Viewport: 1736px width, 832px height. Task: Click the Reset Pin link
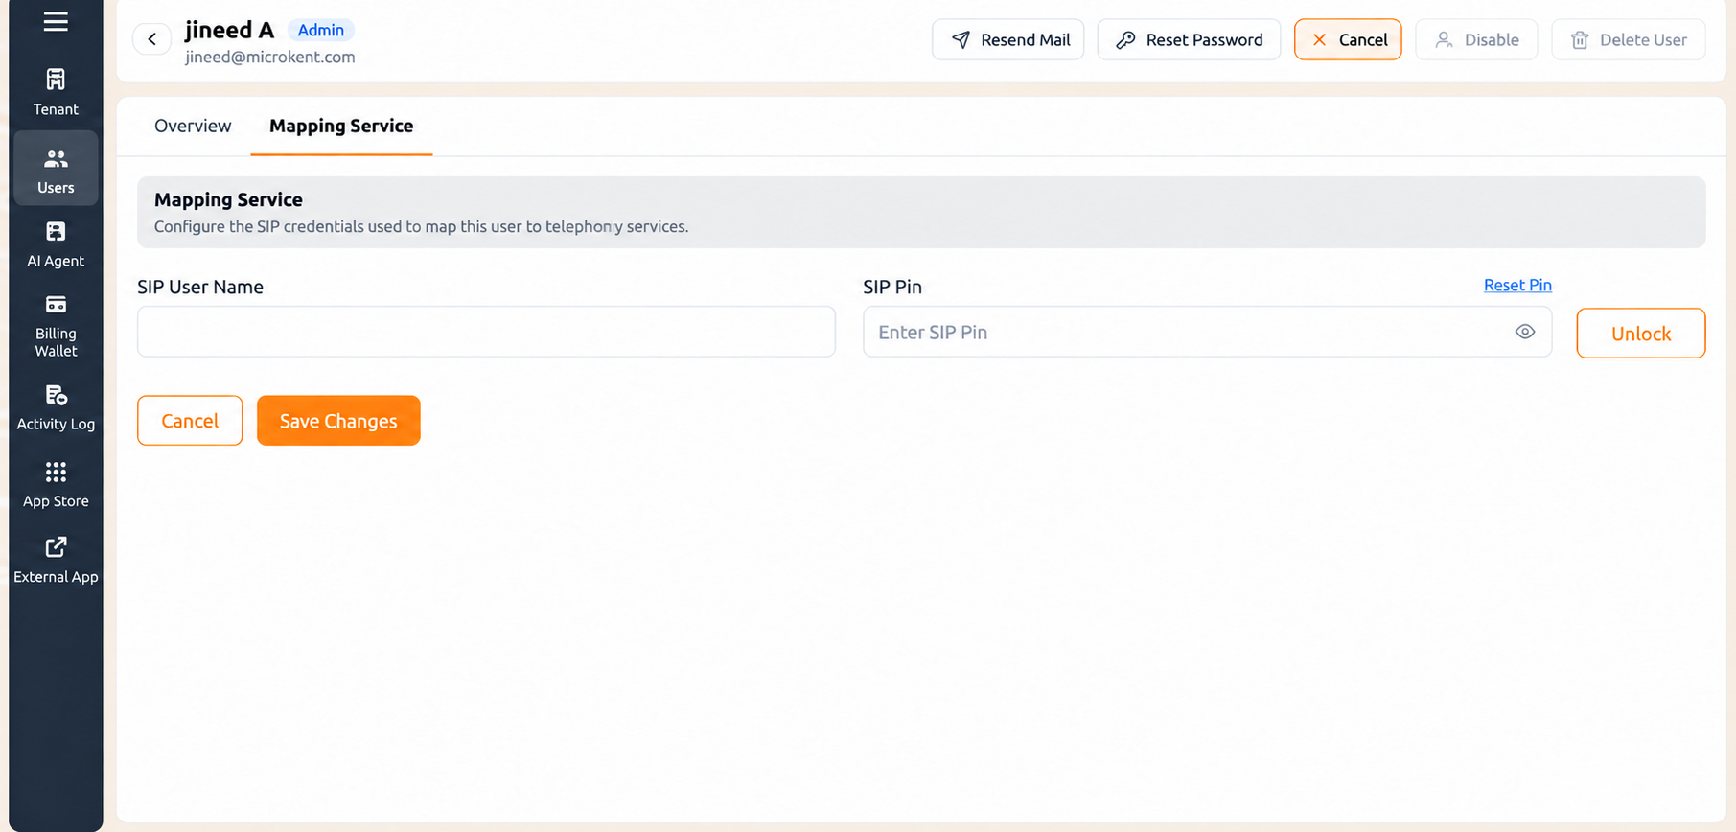pyautogui.click(x=1517, y=285)
